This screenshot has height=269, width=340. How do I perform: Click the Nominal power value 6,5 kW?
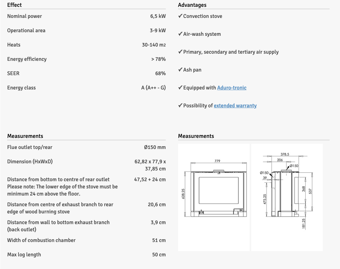(158, 16)
